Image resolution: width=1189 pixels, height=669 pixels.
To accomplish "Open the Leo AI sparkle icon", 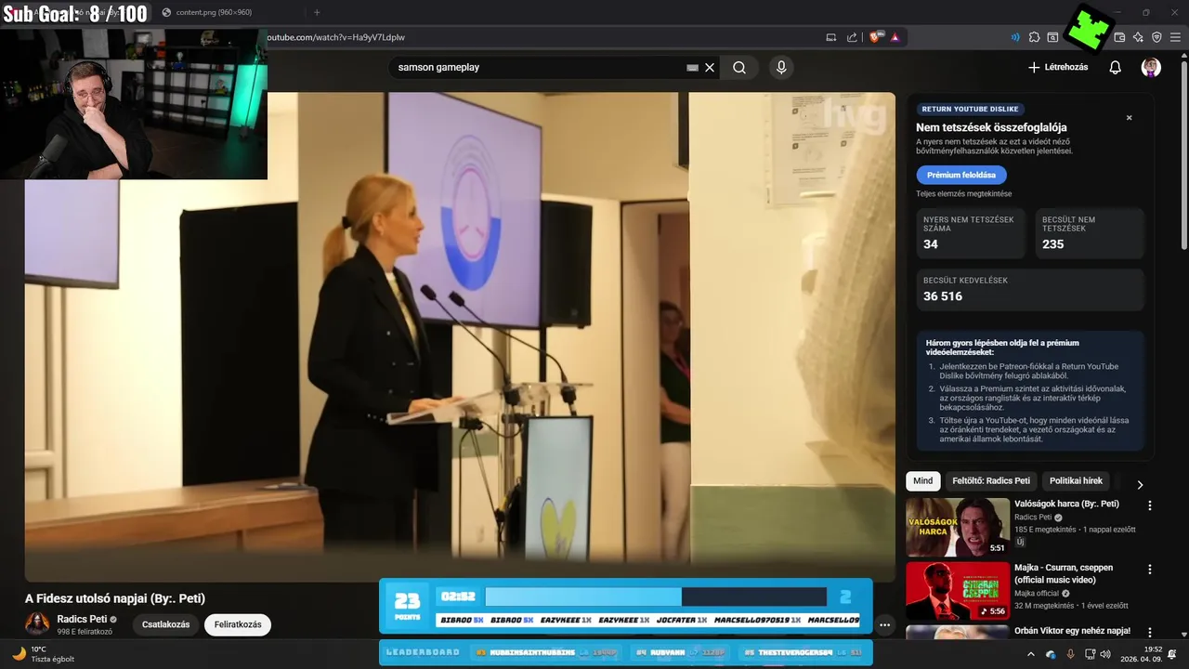I will click(x=1138, y=37).
